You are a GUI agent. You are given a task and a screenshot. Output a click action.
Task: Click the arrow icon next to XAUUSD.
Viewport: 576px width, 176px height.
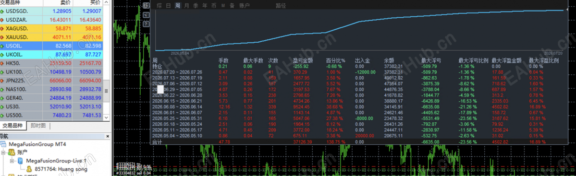[x=2, y=37]
